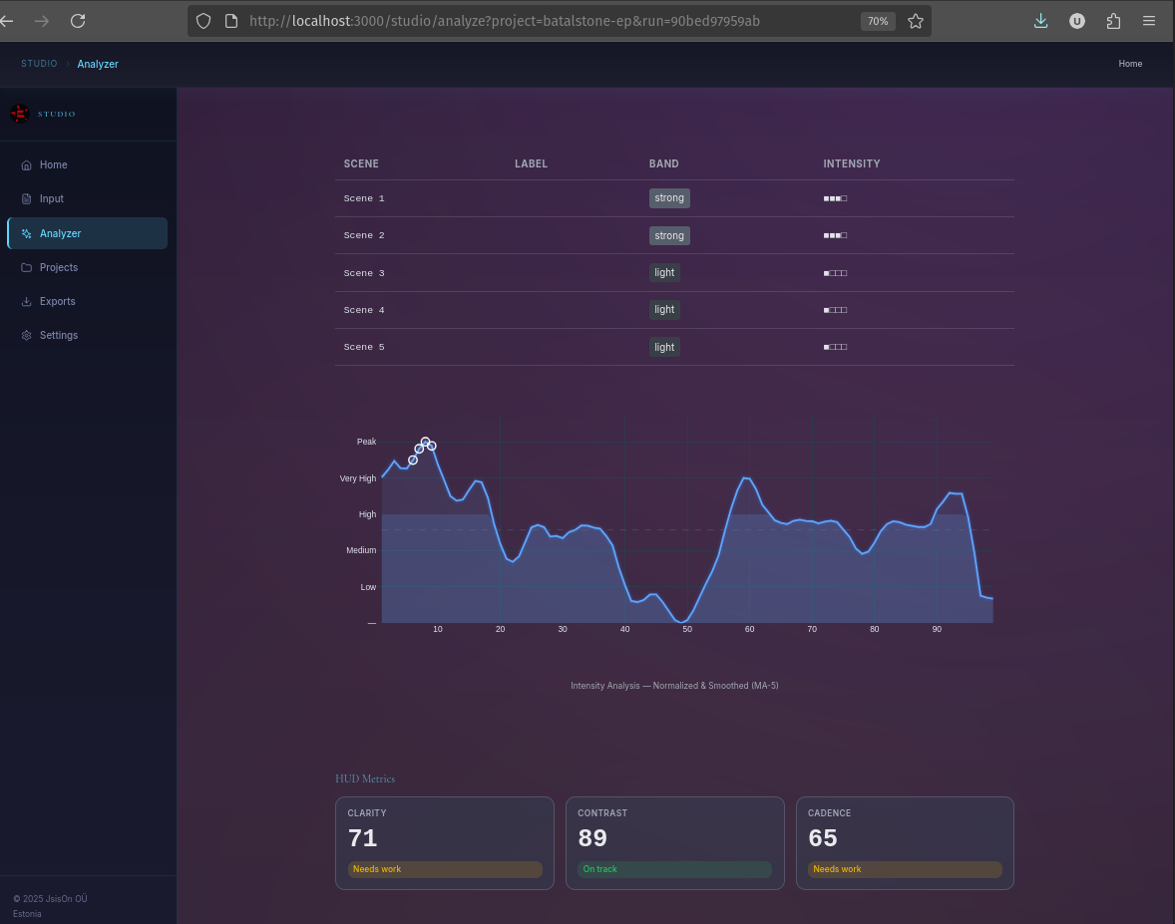Click the uBlock Origin toolbar icon

1077,20
